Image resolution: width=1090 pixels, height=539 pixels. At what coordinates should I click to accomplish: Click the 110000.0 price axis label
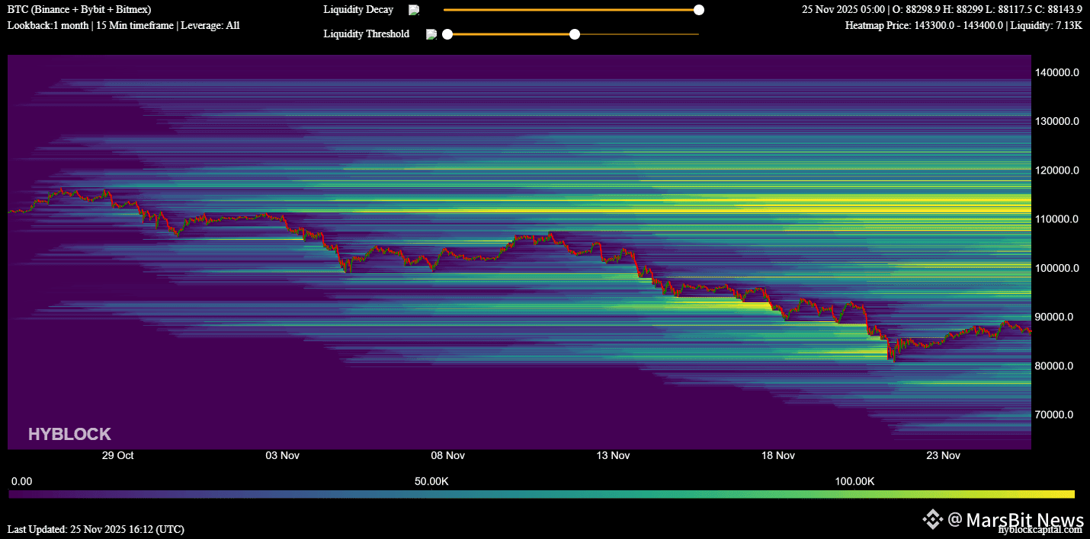(1056, 219)
